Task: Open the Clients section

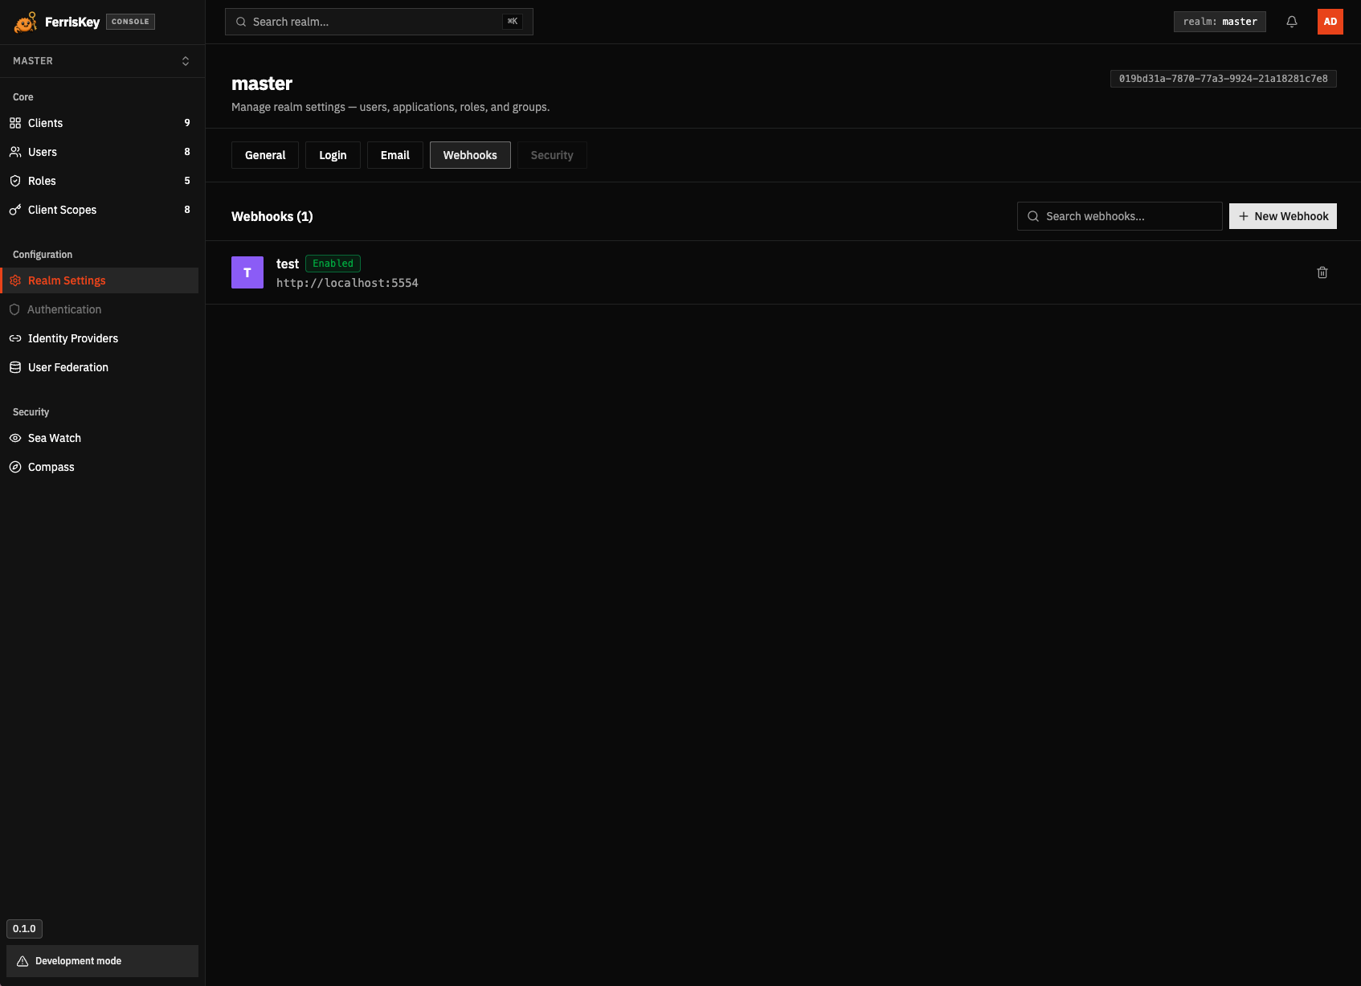Action: 45,123
